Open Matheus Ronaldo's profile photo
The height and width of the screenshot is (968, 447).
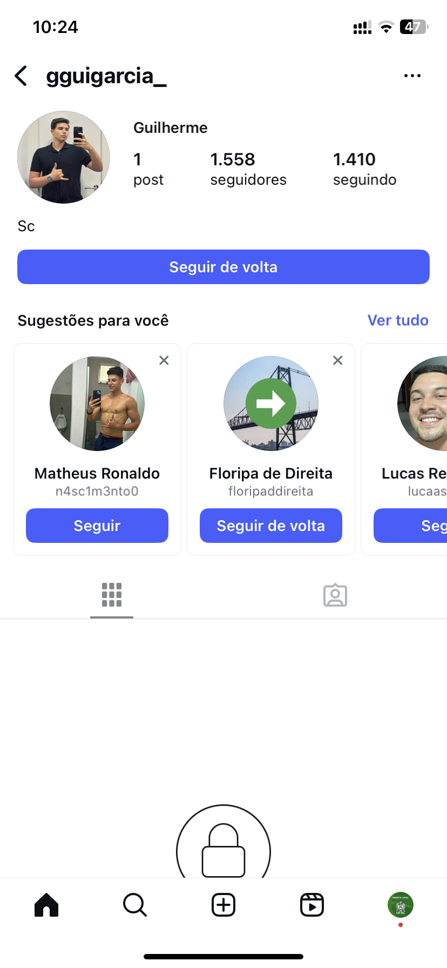click(97, 404)
